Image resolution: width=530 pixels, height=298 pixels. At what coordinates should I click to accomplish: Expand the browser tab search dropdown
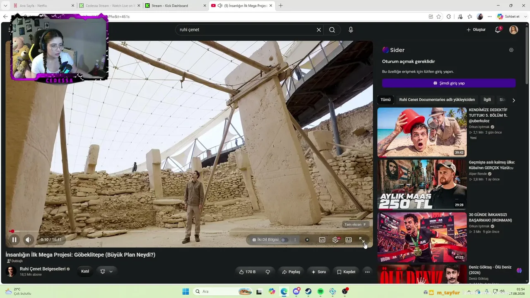click(x=5, y=6)
